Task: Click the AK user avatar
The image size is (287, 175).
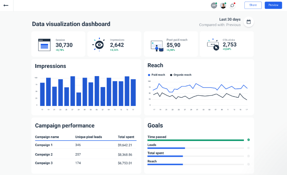Action: (214, 5)
